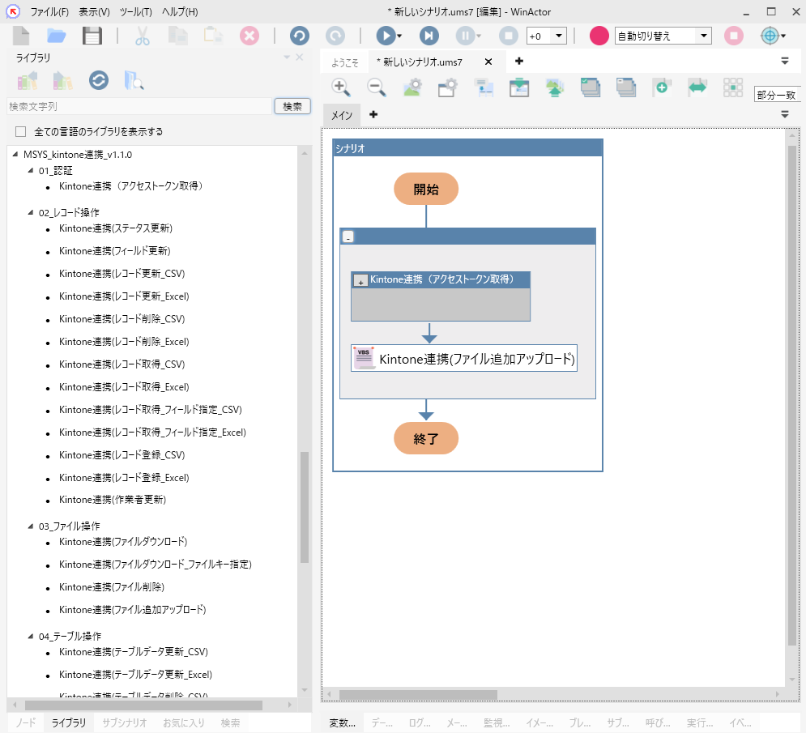Toggle show all language libraries checkbox
The width and height of the screenshot is (806, 733).
tap(20, 131)
